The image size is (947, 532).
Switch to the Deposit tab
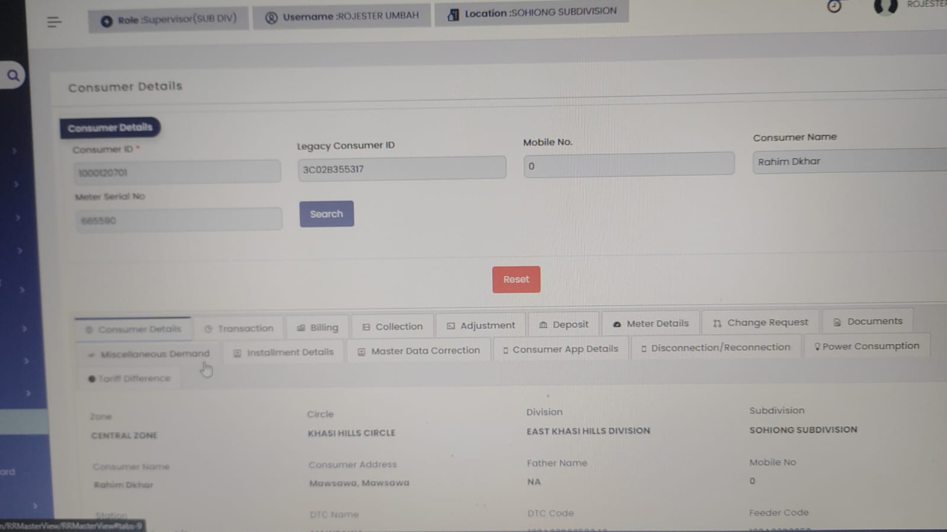564,324
